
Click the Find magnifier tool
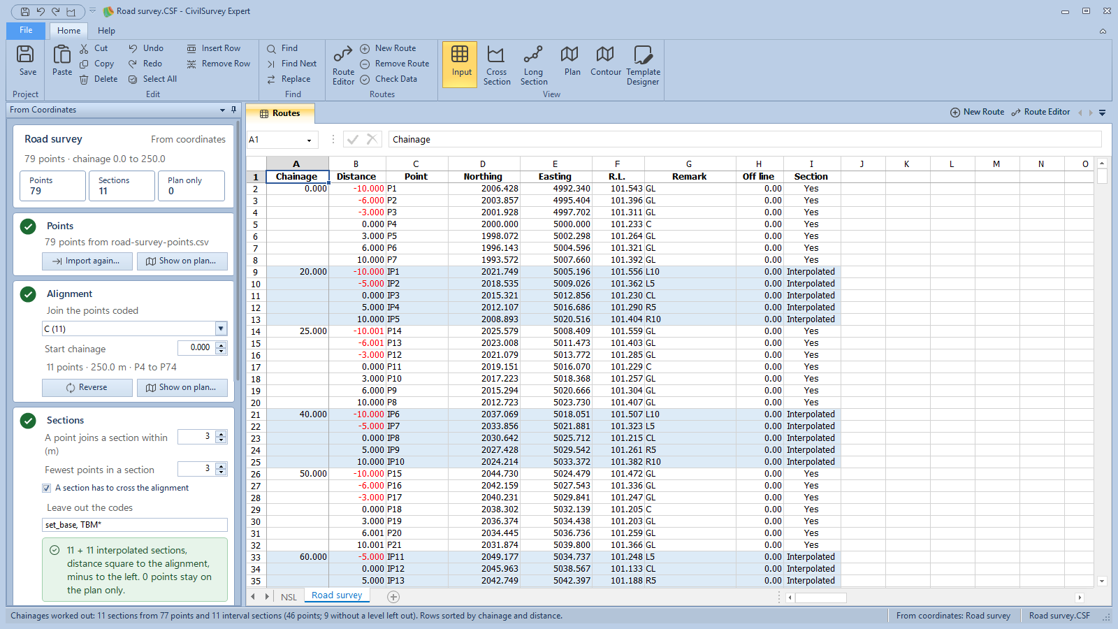coord(282,48)
